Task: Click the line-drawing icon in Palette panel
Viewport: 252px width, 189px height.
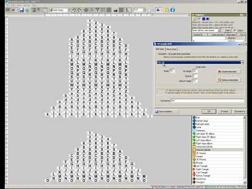Action: [x=199, y=19]
